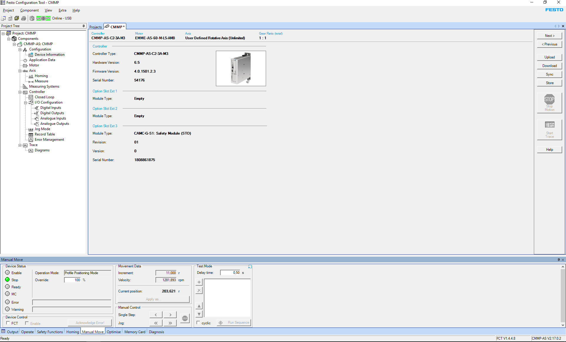The image size is (566, 342).
Task: Click the Print toolbar icon
Action: click(x=24, y=18)
